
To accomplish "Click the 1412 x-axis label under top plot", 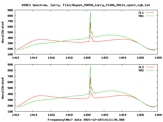I will pyautogui.click(x=16, y=58).
